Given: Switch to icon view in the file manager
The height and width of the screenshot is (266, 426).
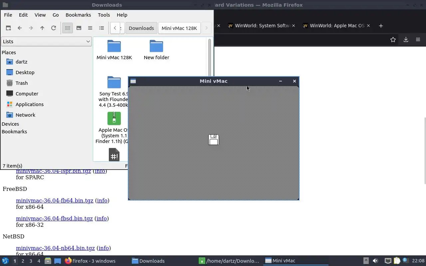Looking at the screenshot, I should 68,28.
